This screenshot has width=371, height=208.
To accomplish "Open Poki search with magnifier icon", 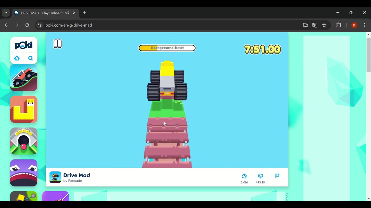I will pos(30,58).
